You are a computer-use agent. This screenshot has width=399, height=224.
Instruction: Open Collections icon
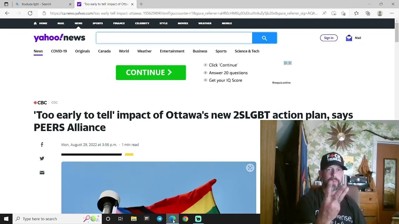pos(368,13)
